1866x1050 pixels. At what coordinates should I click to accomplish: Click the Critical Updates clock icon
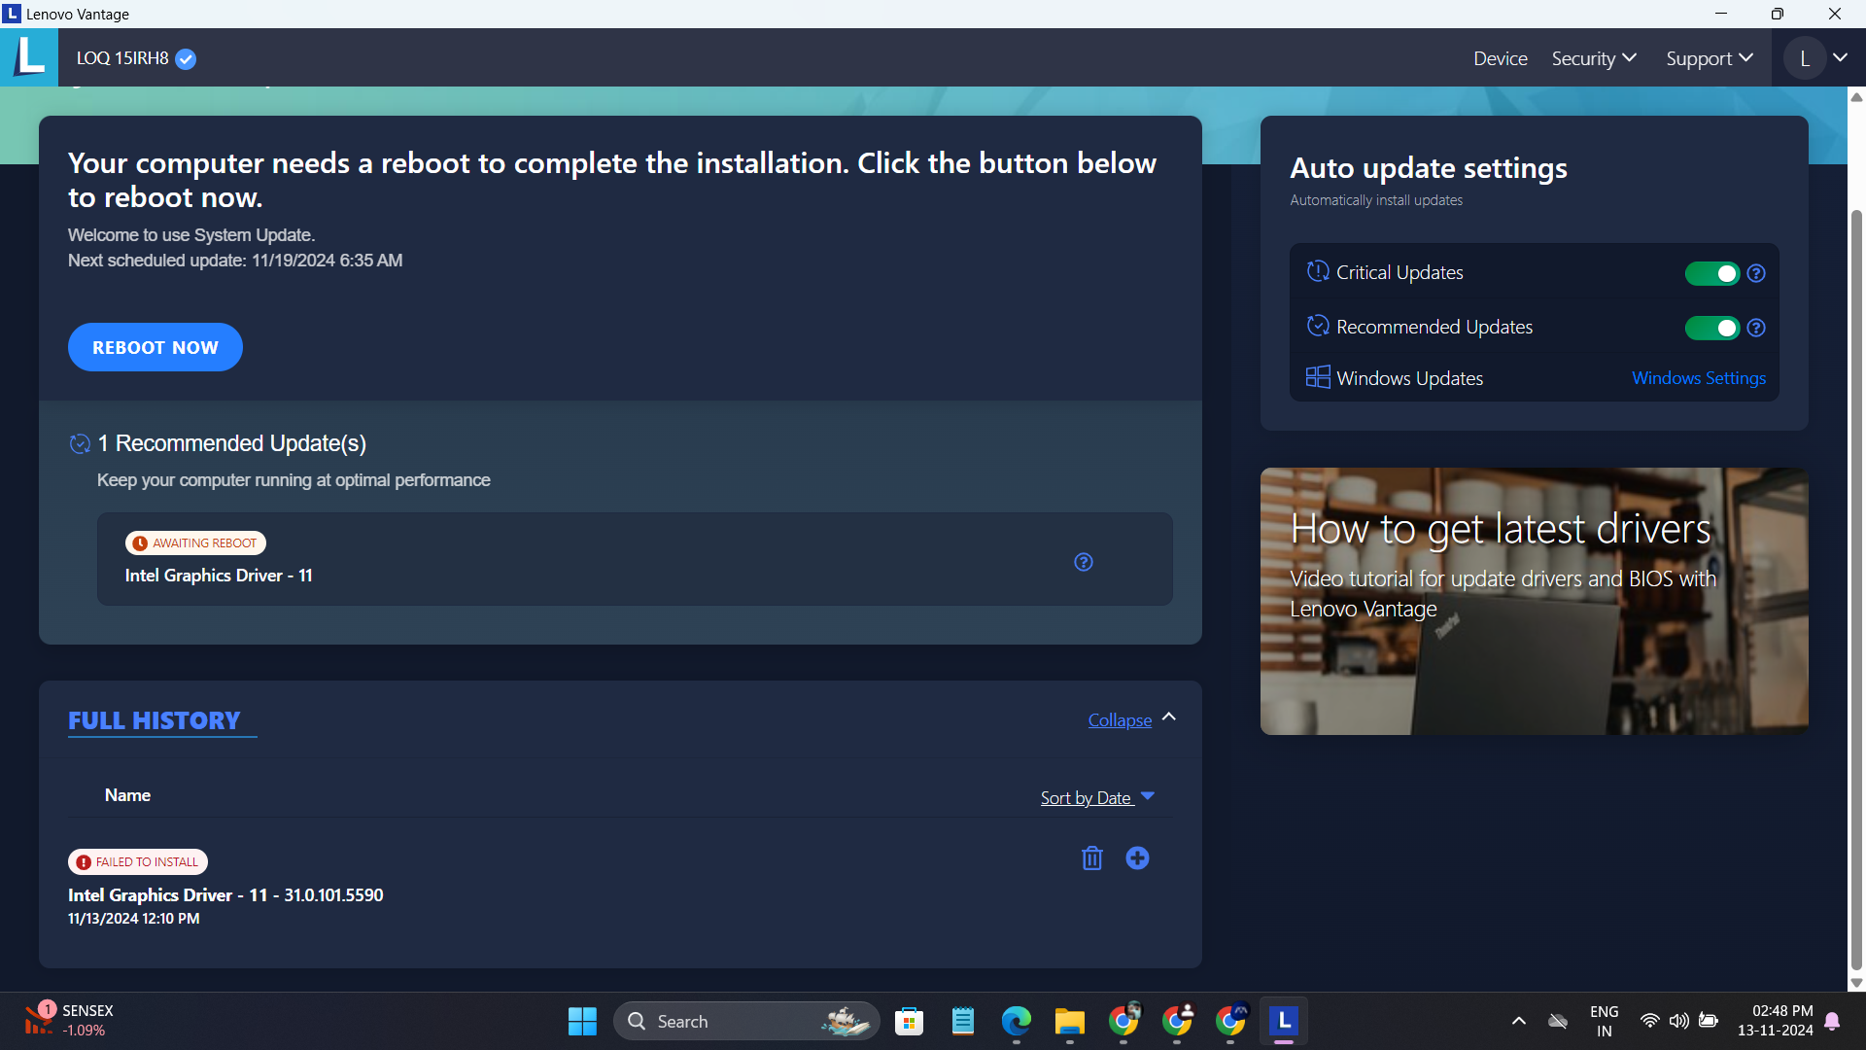click(1318, 271)
